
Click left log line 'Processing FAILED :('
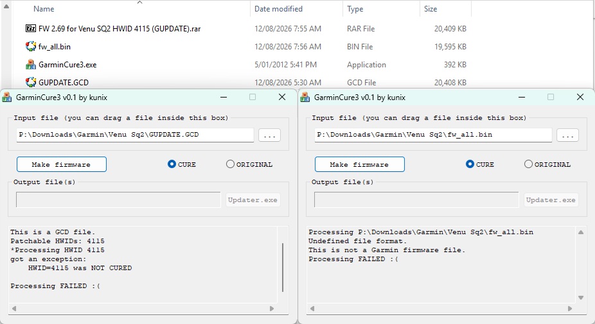pos(55,286)
